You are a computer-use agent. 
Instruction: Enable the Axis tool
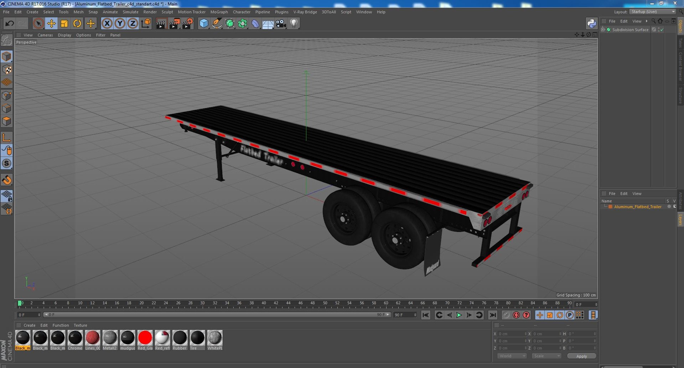(x=7, y=138)
